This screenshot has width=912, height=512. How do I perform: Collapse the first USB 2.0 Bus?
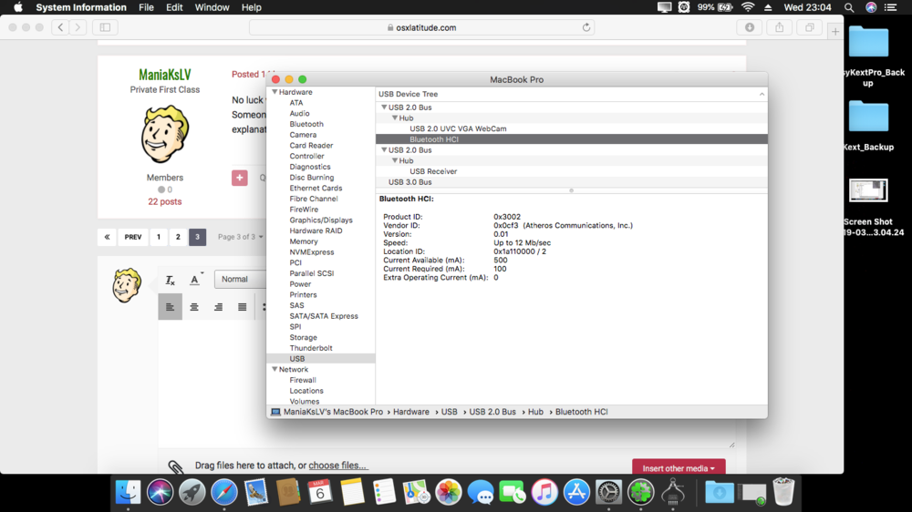pyautogui.click(x=384, y=107)
